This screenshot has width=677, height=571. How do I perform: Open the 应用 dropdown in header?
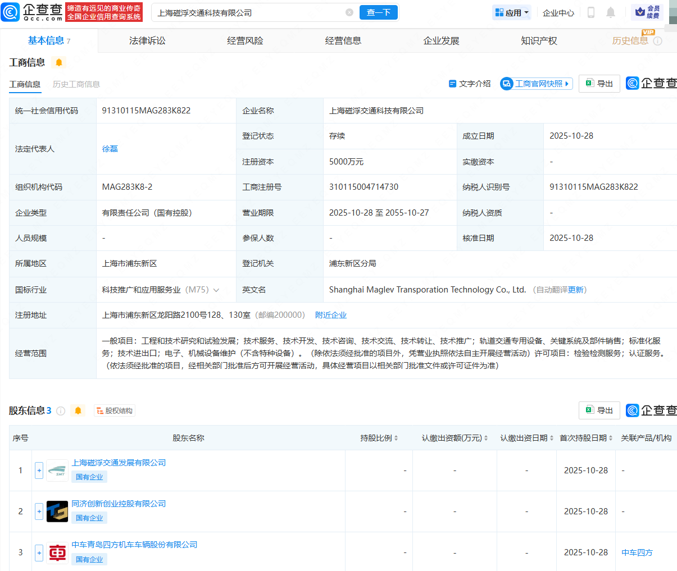click(x=511, y=12)
